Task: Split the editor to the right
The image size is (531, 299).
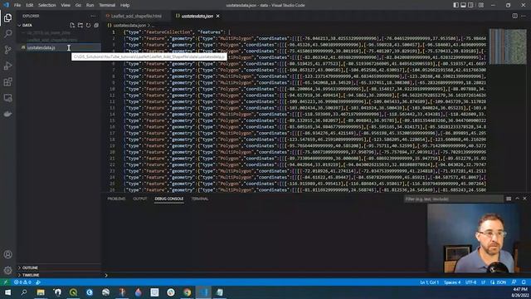Action: [x=514, y=16]
